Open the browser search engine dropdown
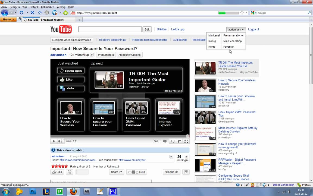The height and width of the screenshot is (196, 313). click(x=253, y=13)
